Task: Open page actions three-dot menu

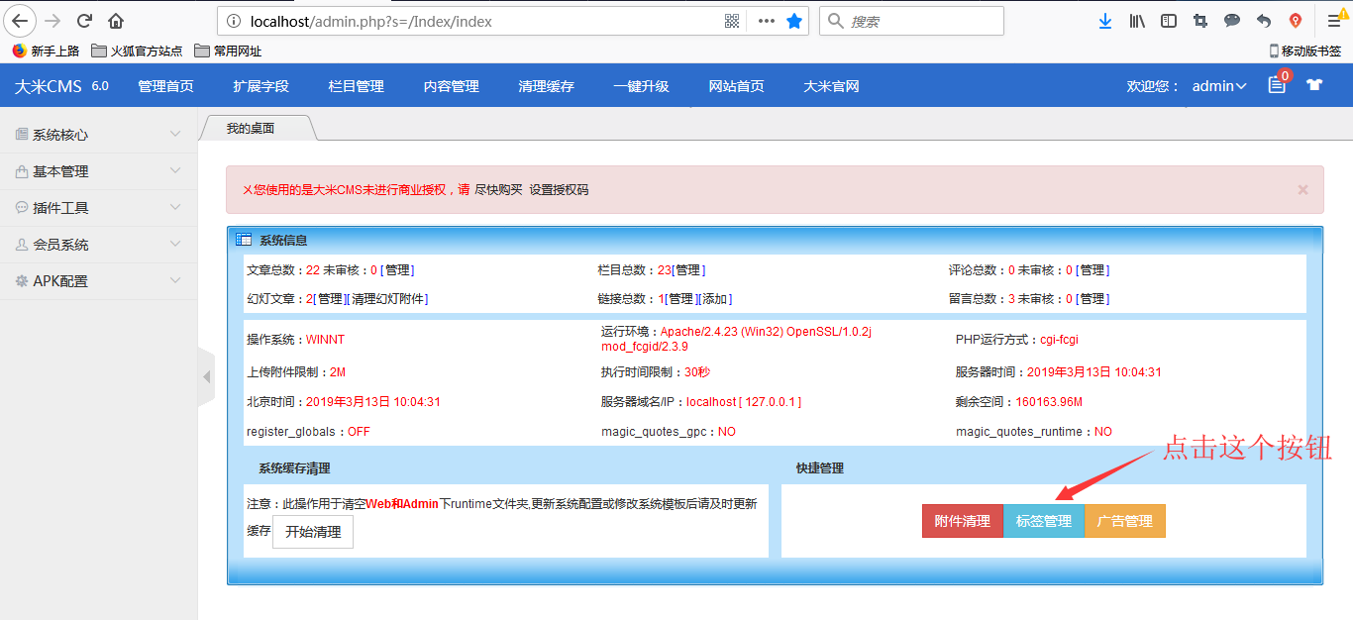Action: click(x=766, y=21)
